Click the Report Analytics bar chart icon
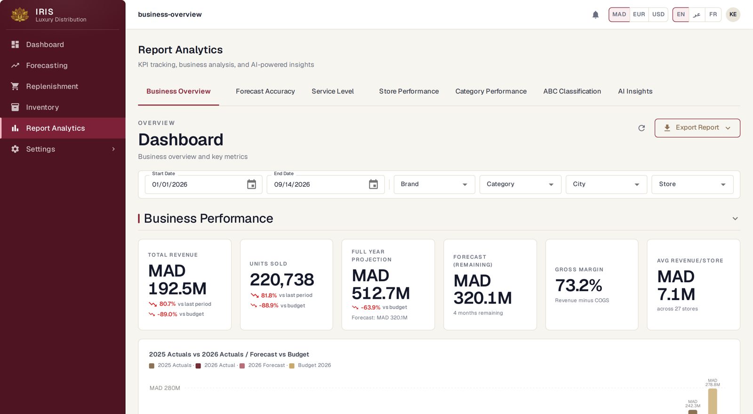 pyautogui.click(x=15, y=128)
